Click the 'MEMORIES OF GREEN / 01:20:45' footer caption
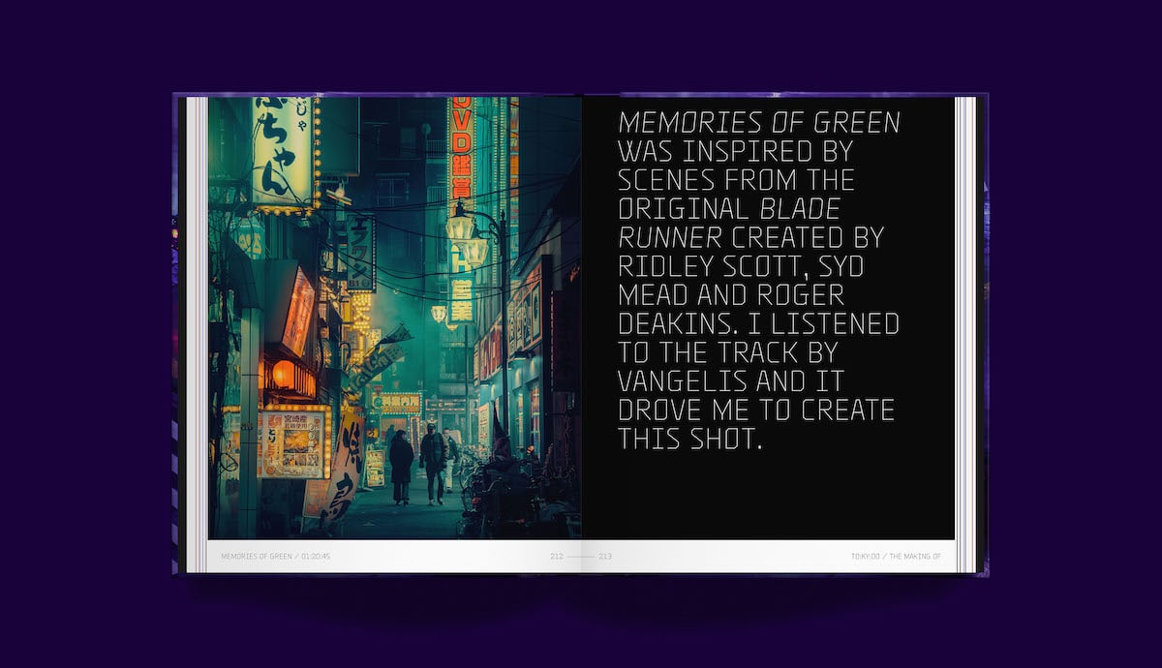The image size is (1162, 668). (x=275, y=557)
